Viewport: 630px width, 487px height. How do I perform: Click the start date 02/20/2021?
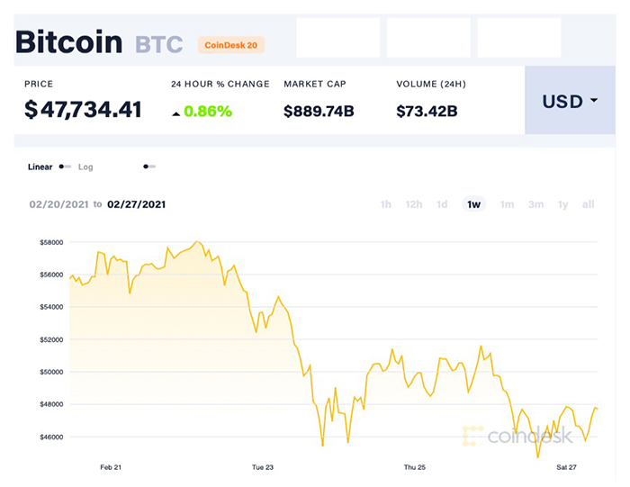tap(58, 204)
